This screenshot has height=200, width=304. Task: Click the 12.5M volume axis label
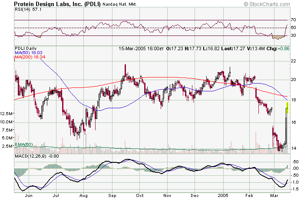click(6, 113)
